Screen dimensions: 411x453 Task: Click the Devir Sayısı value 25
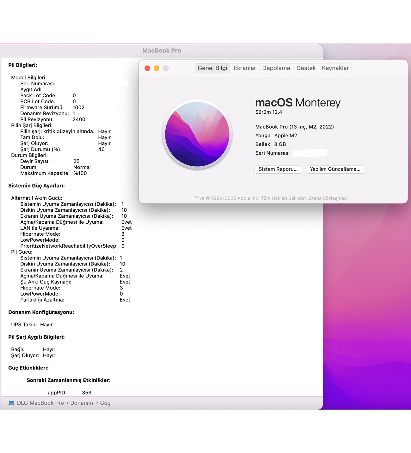pos(77,162)
